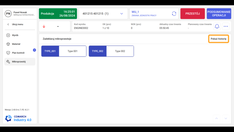Click the Comarch Industry 4.0 logo
Screen dimensions: 234x132
[18, 118]
